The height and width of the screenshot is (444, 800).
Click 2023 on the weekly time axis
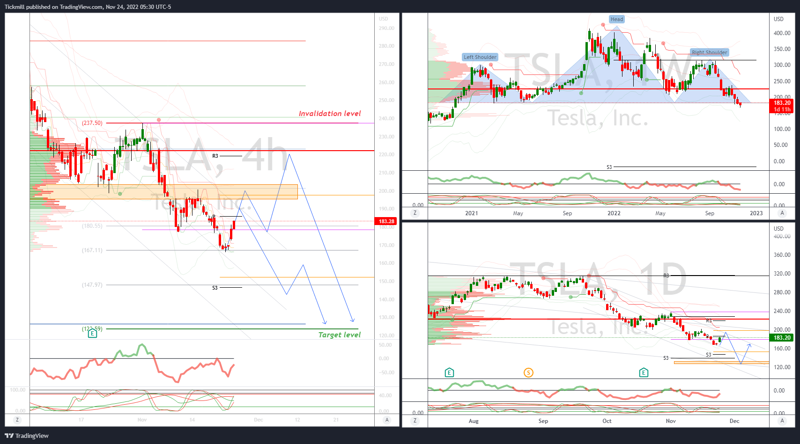756,213
